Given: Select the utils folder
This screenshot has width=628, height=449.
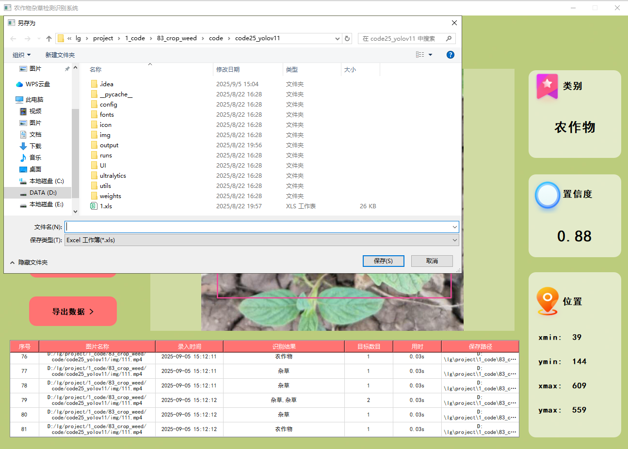Looking at the screenshot, I should 101,186.
